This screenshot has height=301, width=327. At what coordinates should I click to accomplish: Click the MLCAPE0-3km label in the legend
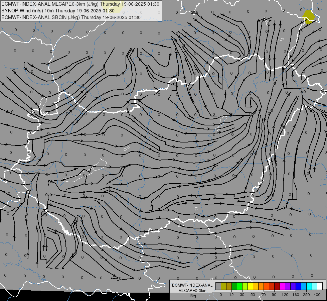point(192,291)
